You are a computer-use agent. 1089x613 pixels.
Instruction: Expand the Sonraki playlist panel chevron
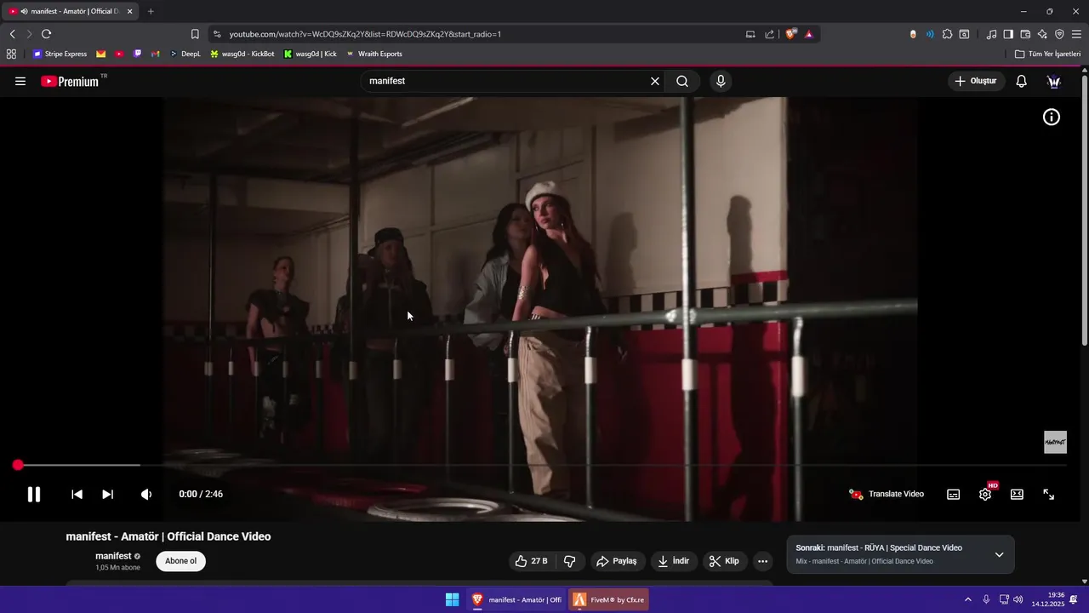999,554
